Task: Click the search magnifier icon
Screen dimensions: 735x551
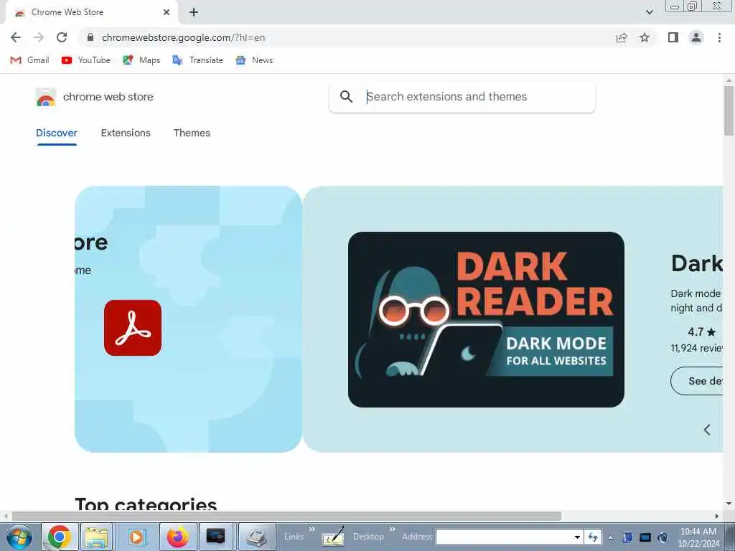Action: [x=346, y=97]
